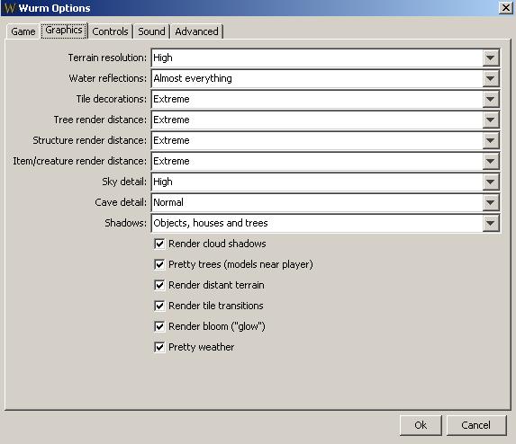This screenshot has width=516, height=444.
Task: Switch to the Game tab
Action: (23, 31)
